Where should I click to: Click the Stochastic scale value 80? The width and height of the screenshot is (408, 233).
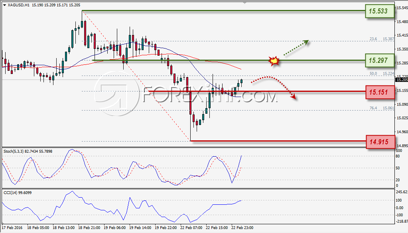[398, 156]
